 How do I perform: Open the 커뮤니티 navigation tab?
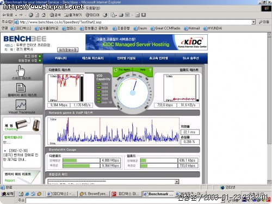[x=60, y=58]
